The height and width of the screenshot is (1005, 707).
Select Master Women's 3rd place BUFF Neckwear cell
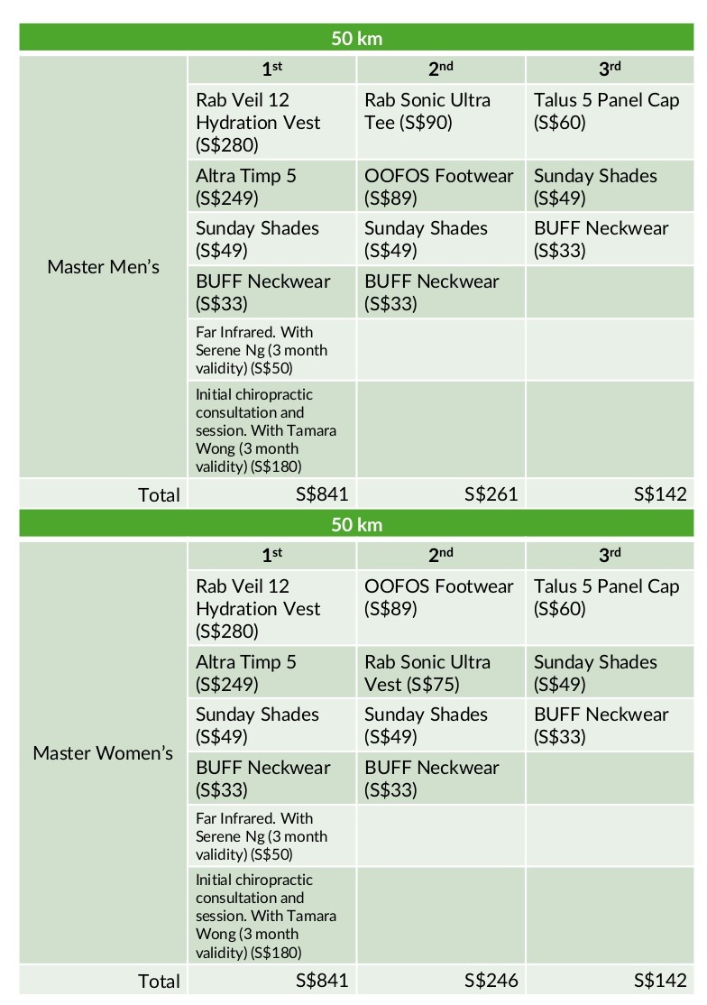click(610, 725)
